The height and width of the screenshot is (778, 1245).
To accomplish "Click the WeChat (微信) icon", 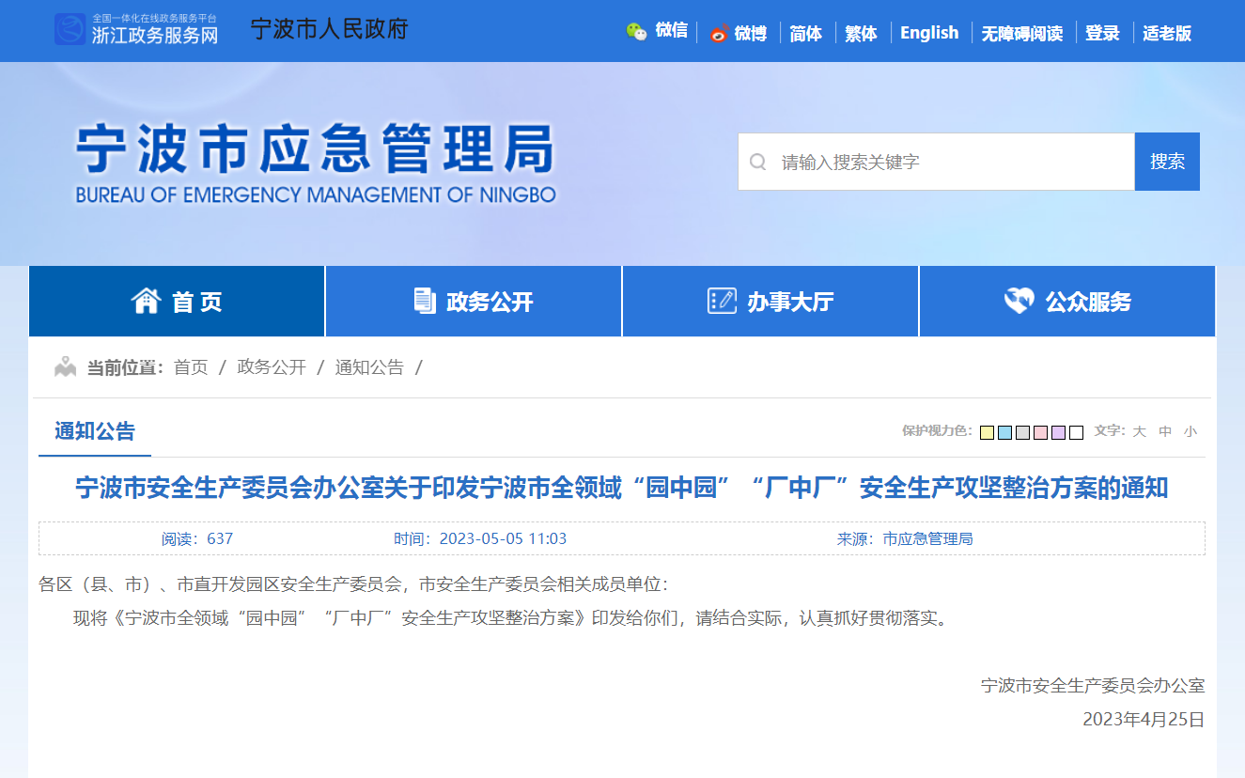I will 636,32.
